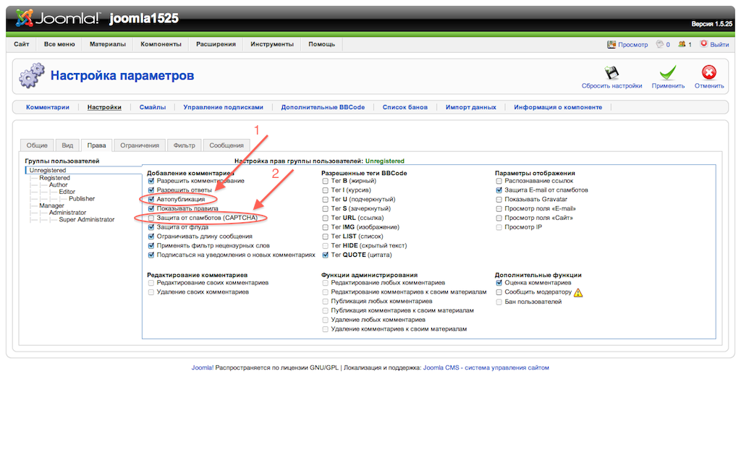Expand the Инструменты menu
This screenshot has width=741, height=463.
[x=272, y=44]
